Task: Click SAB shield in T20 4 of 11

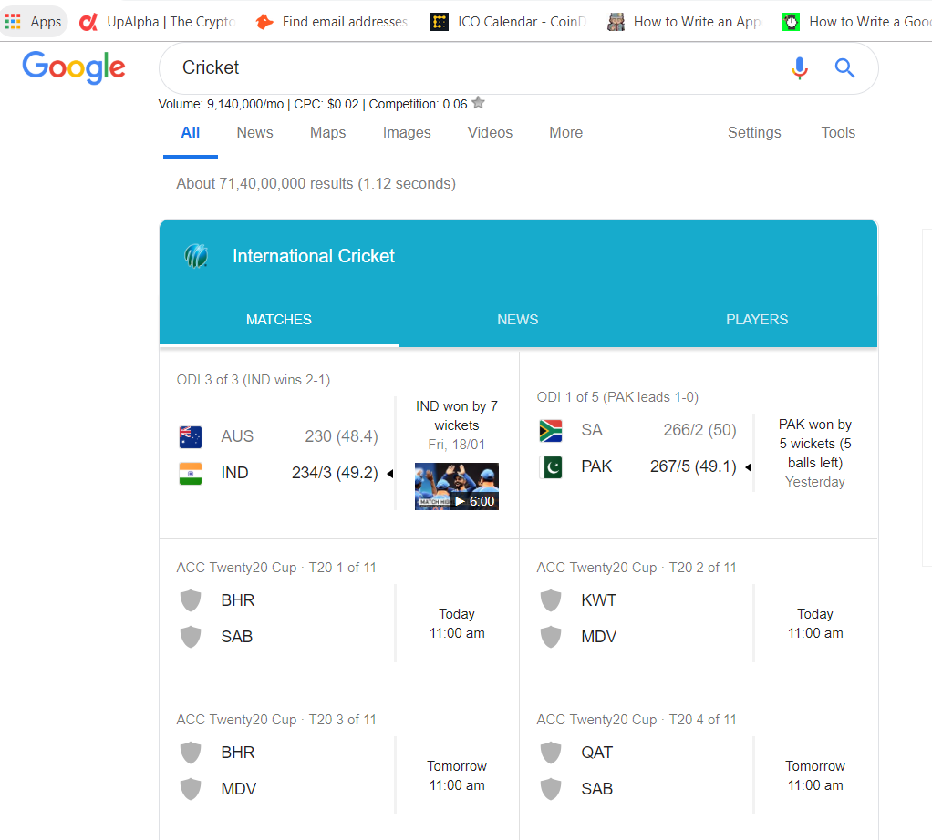Action: [551, 789]
